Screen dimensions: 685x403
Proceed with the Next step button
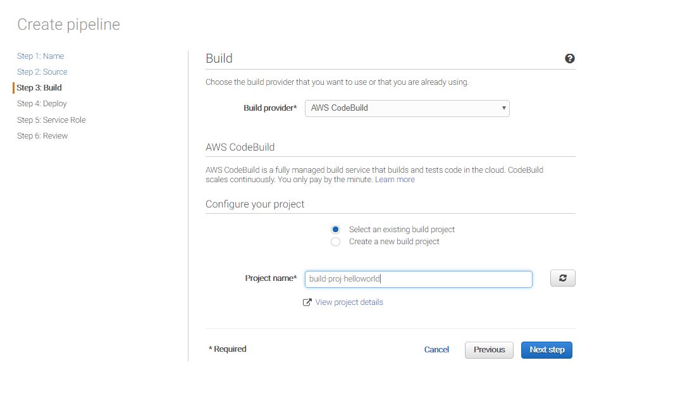(x=546, y=350)
